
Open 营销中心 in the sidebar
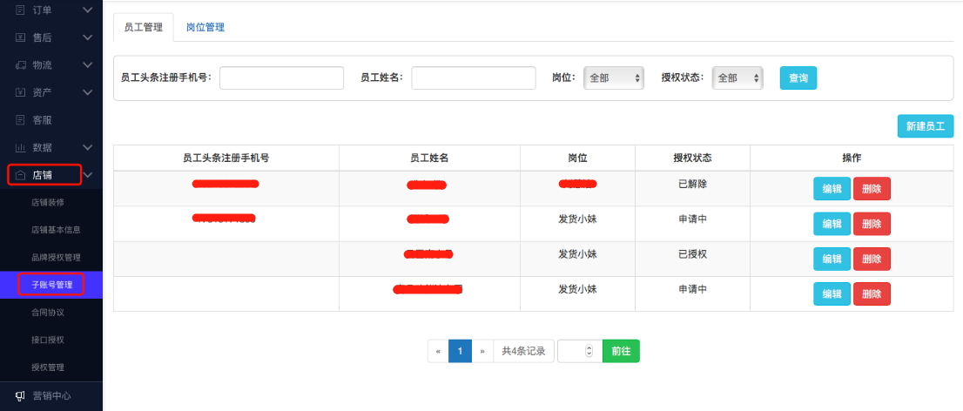coord(51,395)
